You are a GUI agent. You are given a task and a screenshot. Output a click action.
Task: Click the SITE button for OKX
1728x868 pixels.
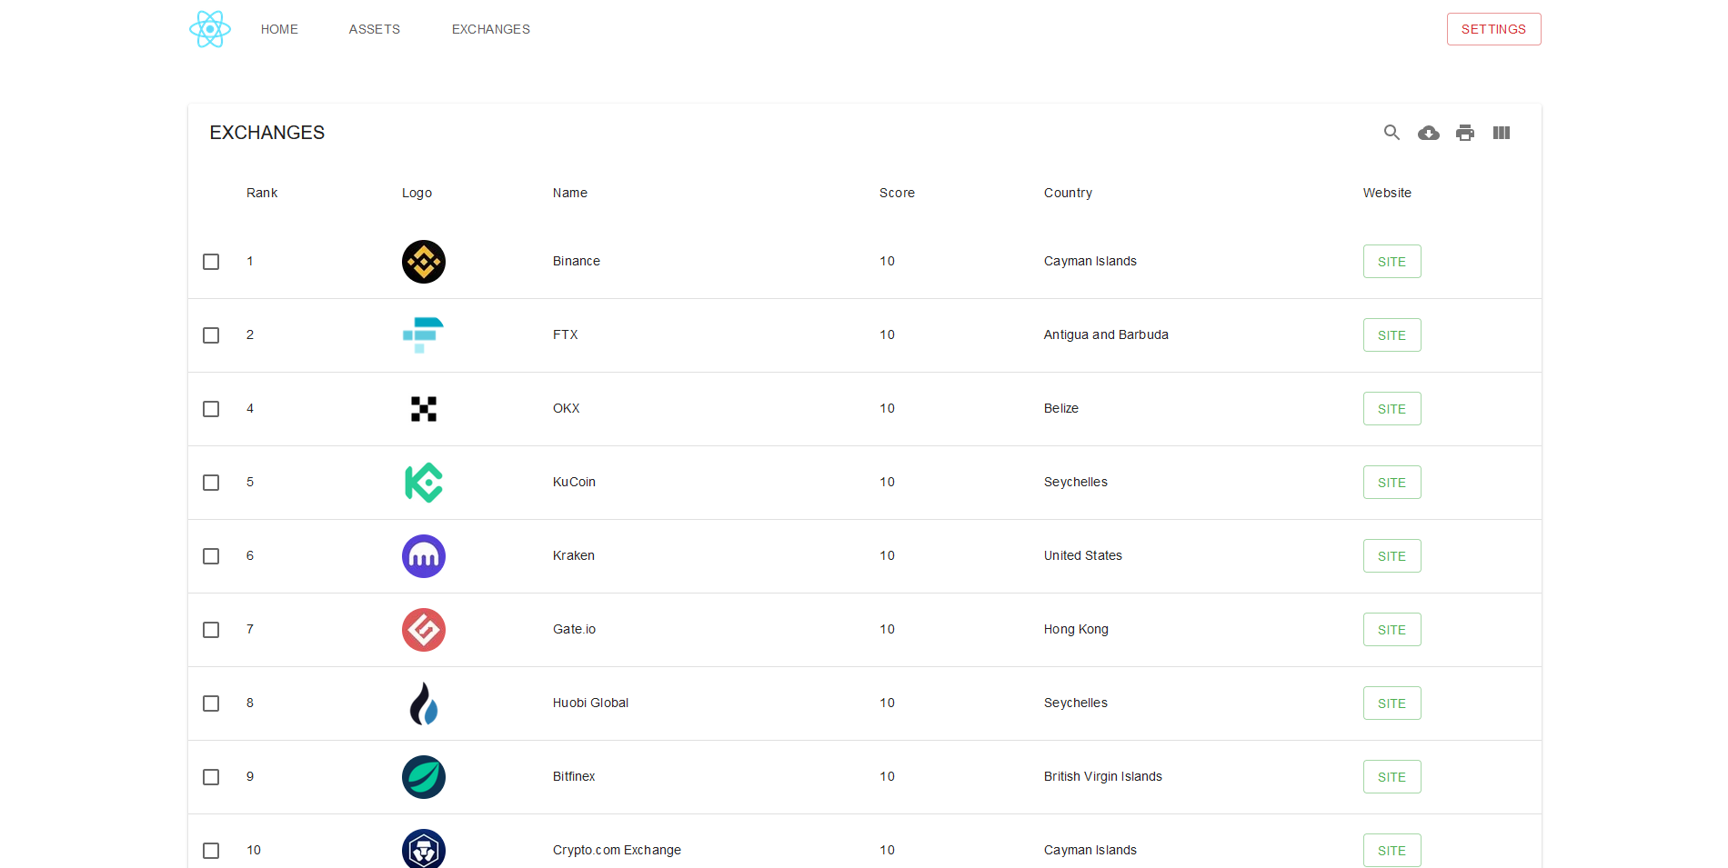[1391, 408]
